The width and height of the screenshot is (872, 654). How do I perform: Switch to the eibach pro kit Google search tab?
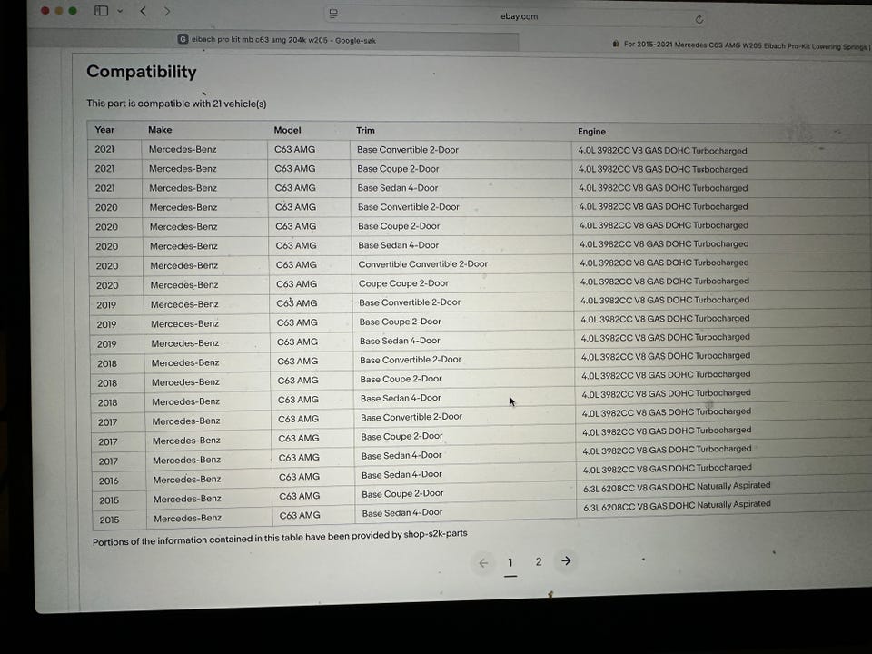point(276,40)
